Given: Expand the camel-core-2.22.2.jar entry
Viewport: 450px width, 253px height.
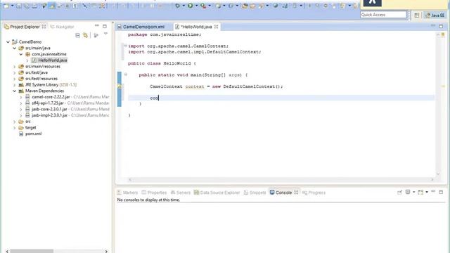Looking at the screenshot, I should point(21,97).
